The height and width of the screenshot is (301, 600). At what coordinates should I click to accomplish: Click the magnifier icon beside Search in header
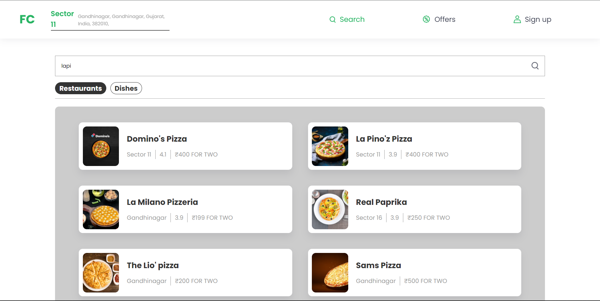332,20
